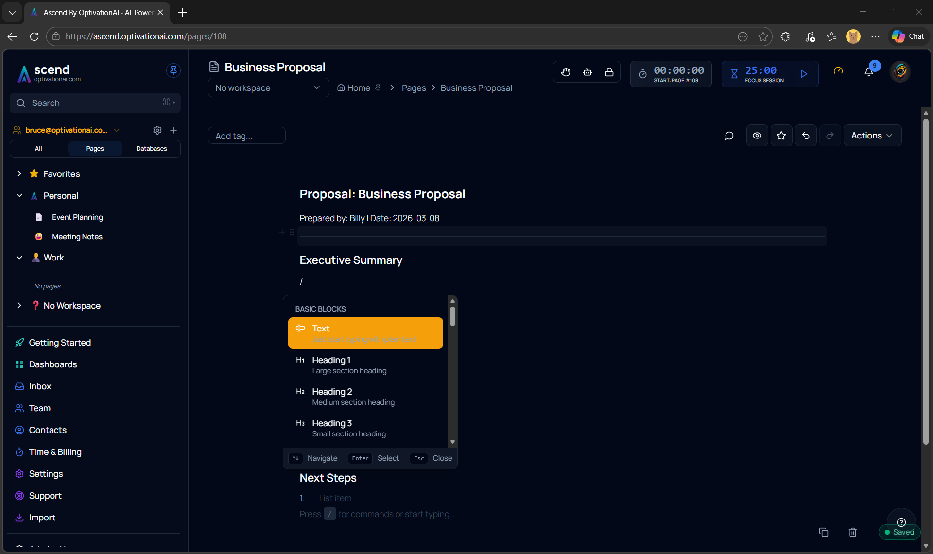The image size is (933, 554).
Task: Open Getting Started in the sidebar
Action: pos(59,343)
